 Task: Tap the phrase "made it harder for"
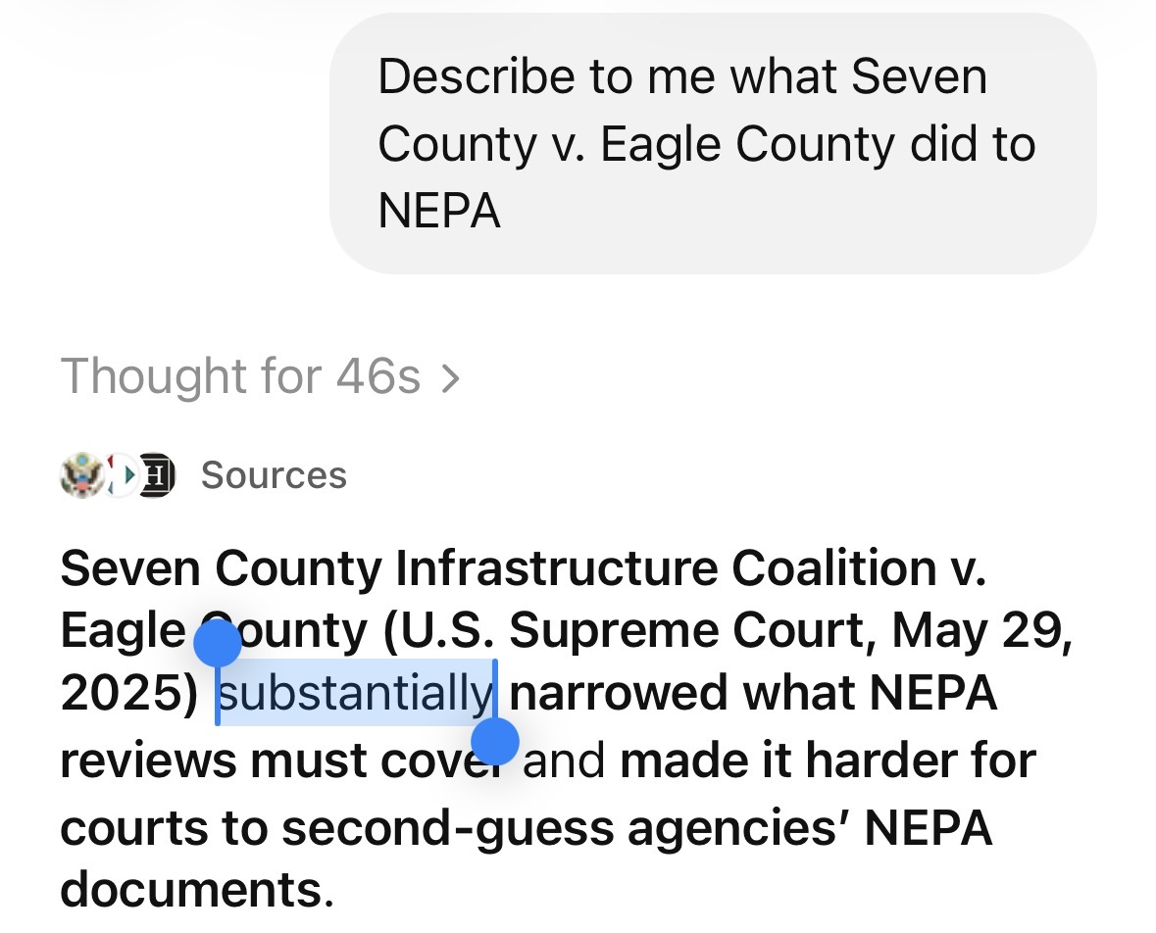tap(828, 761)
